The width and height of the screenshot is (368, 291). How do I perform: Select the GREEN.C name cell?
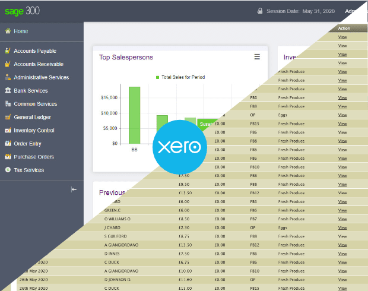coord(112,210)
